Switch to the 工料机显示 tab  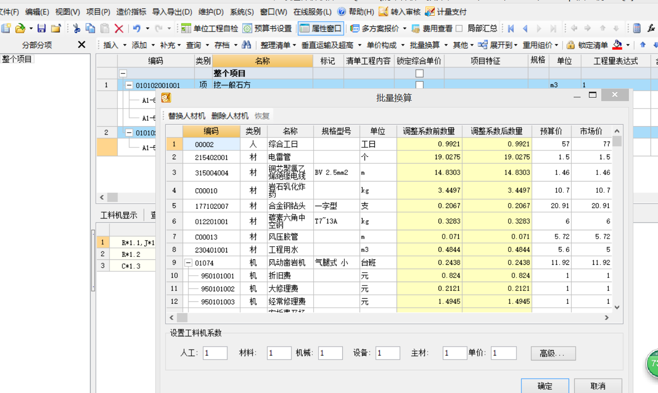coord(119,215)
